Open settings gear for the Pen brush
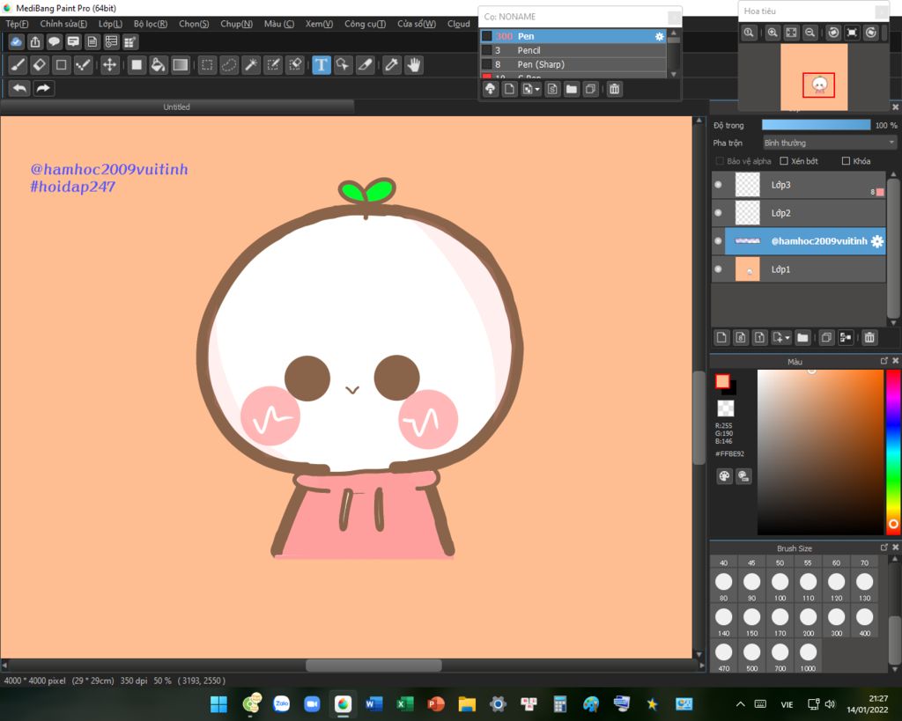 tap(659, 36)
